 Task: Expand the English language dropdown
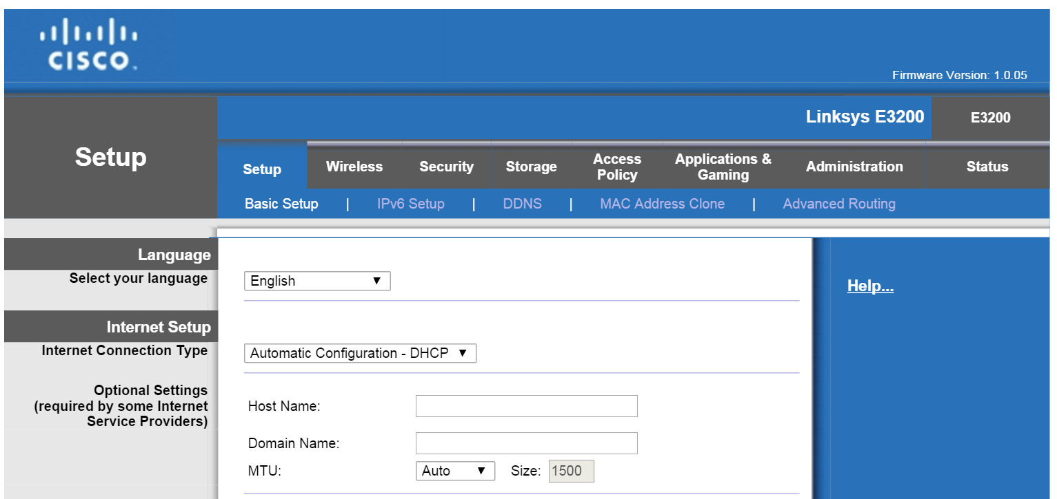click(317, 281)
